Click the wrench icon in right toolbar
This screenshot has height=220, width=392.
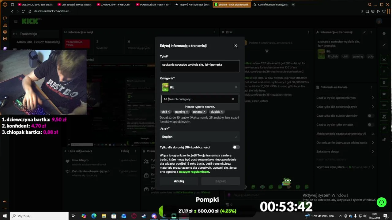[384, 128]
